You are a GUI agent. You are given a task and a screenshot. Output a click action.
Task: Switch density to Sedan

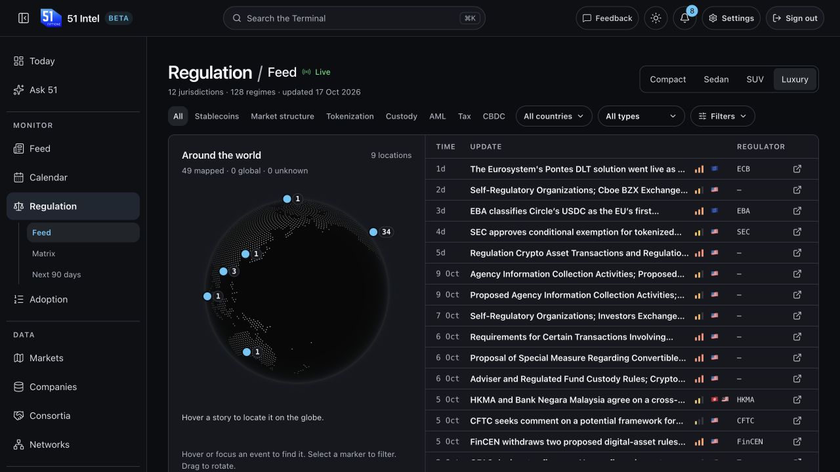[716, 79]
